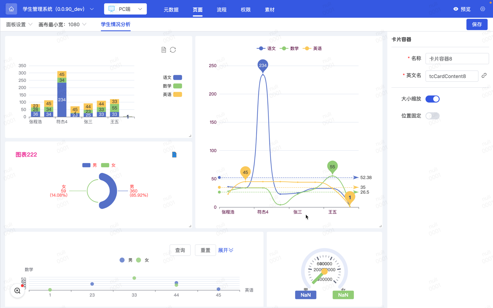Open the settings gear icon
This screenshot has width=493, height=308.
tap(482, 9)
